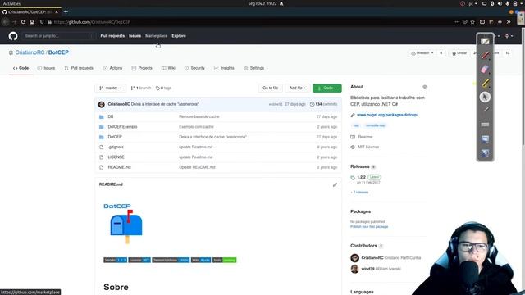Open the DotCEP.Exemplo folder
The image size is (525, 295).
tap(122, 127)
